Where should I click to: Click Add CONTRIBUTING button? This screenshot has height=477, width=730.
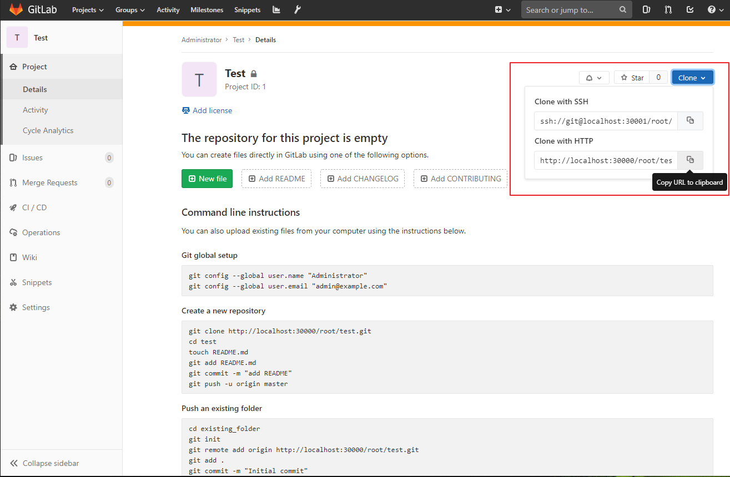tap(460, 179)
